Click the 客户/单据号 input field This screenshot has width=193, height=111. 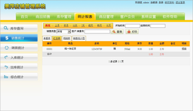(x=97, y=31)
